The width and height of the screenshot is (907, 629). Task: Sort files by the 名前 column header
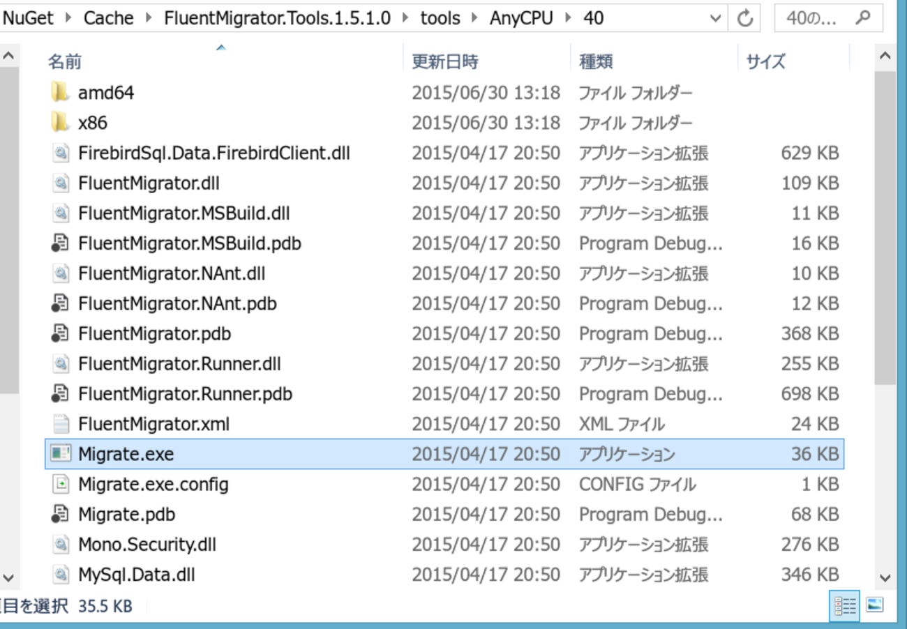(x=65, y=62)
